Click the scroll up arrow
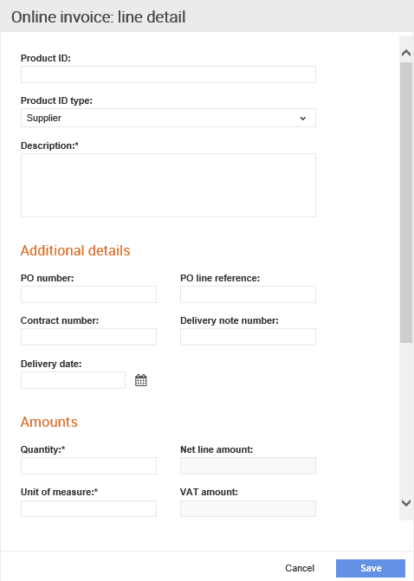The image size is (414, 581). (x=406, y=53)
